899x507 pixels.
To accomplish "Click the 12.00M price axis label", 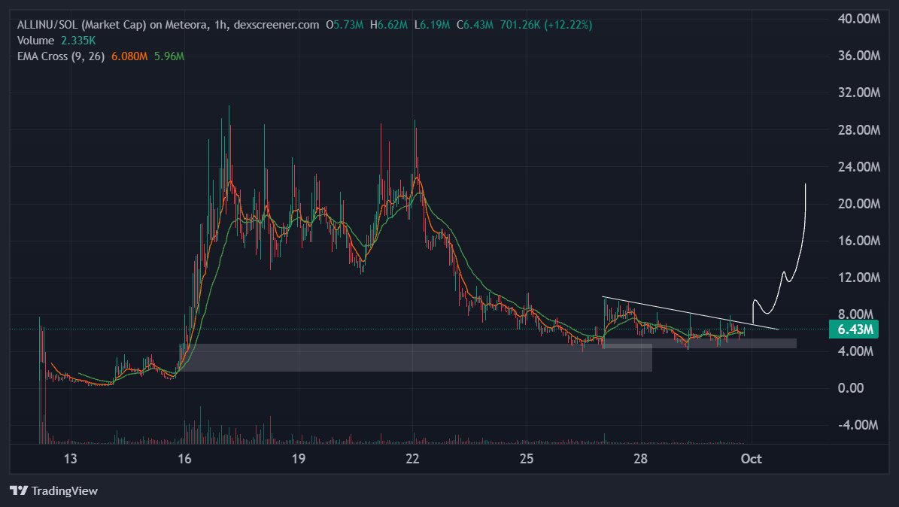I will pyautogui.click(x=858, y=277).
